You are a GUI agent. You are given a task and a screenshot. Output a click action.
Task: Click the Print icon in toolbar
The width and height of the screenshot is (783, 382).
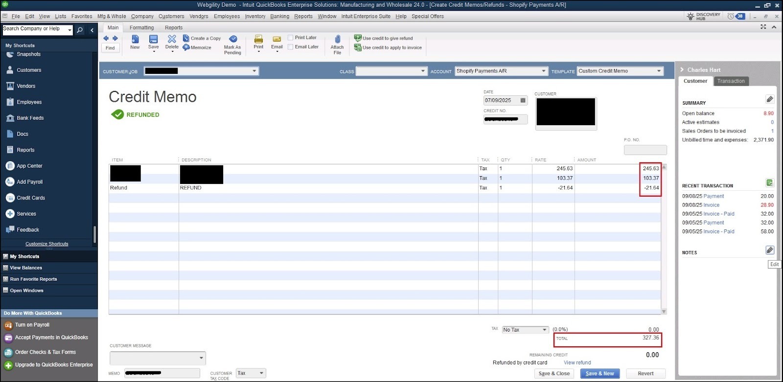pyautogui.click(x=258, y=39)
